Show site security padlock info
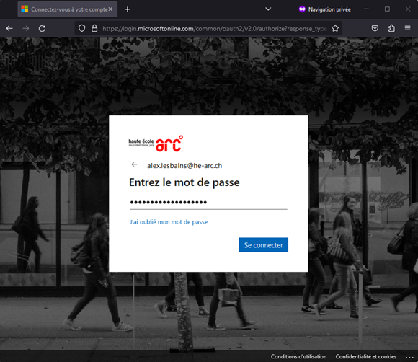This screenshot has height=362, width=418. (94, 28)
